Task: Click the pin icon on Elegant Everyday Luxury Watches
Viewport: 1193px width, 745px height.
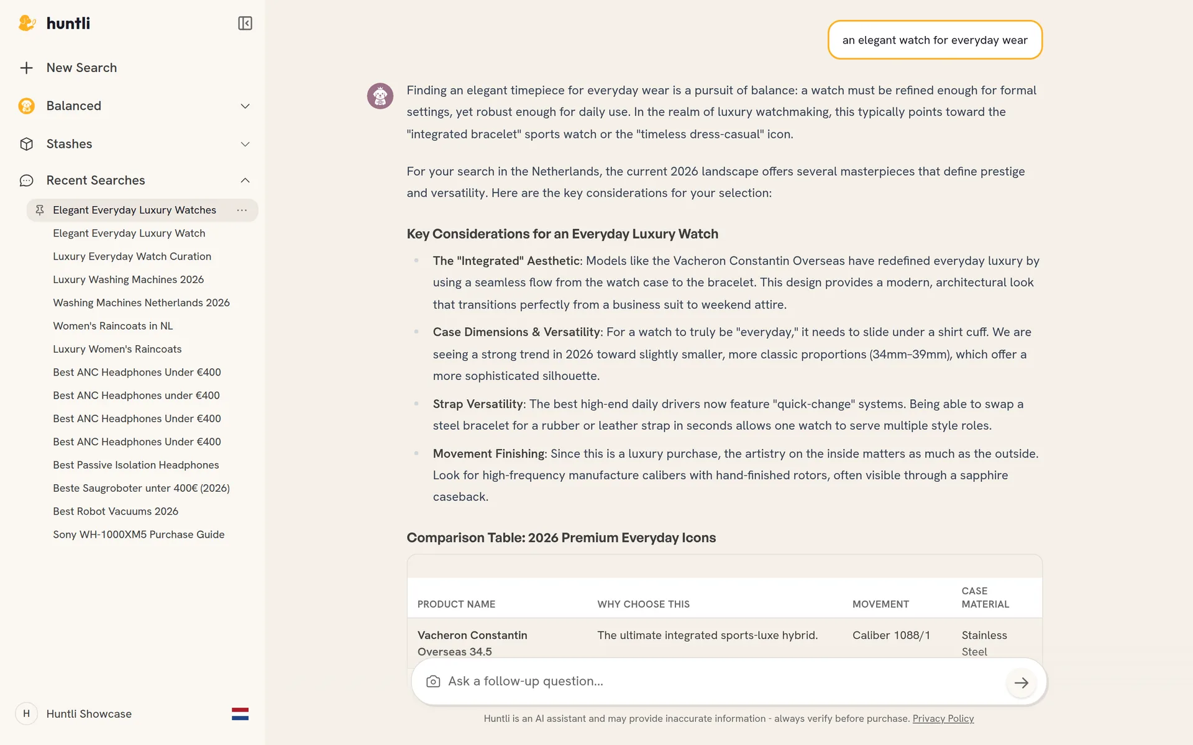Action: 40,210
